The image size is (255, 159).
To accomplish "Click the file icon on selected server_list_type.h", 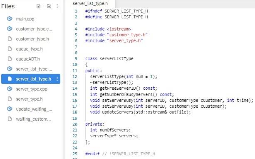I will [x=10, y=79].
